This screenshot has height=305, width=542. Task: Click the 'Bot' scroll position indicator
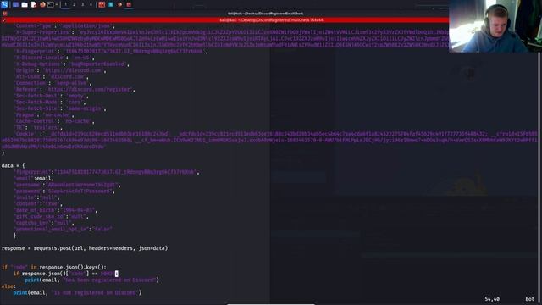[529, 299]
